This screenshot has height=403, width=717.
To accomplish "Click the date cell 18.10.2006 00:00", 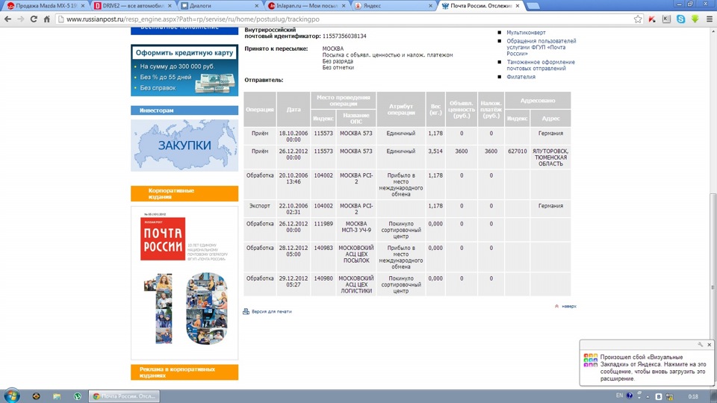I will pos(294,137).
